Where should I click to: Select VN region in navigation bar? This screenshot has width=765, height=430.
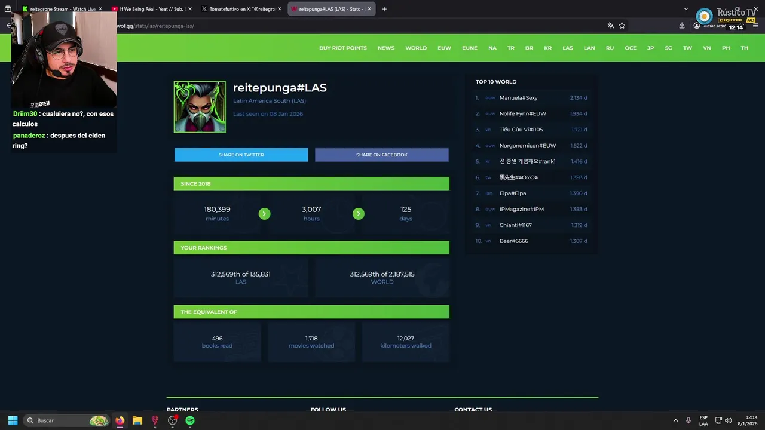[707, 48]
